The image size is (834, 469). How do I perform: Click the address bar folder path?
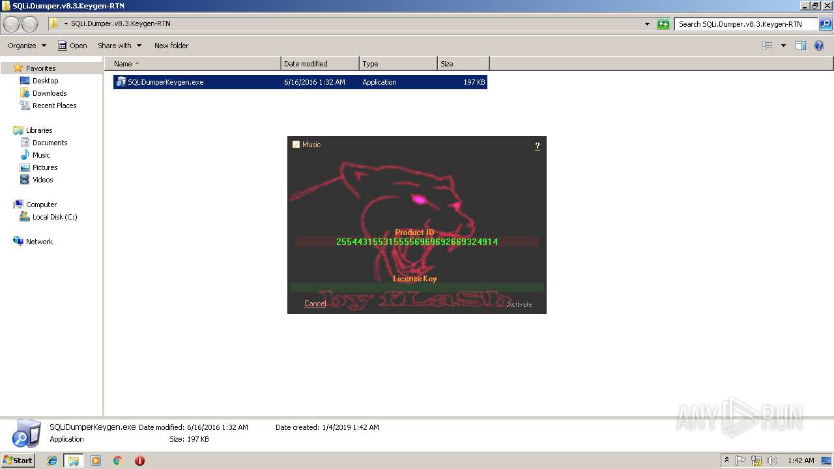(x=121, y=23)
